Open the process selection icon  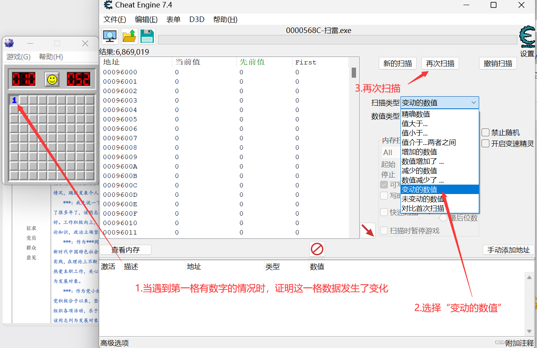(110, 36)
